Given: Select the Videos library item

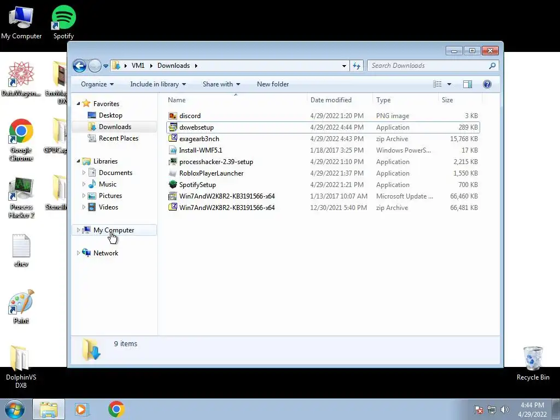Looking at the screenshot, I should [108, 207].
